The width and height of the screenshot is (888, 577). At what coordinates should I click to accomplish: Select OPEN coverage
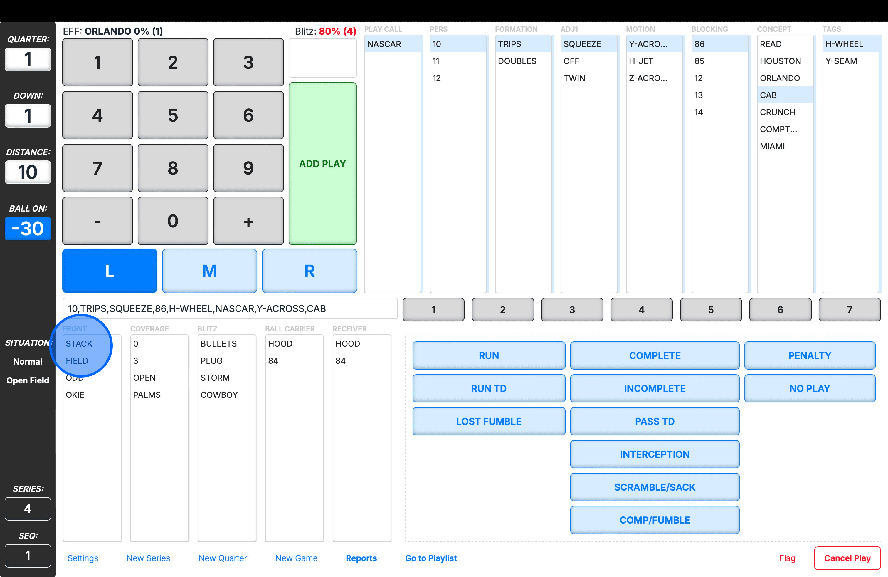159,378
